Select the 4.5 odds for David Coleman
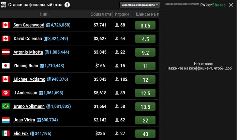 145,39
